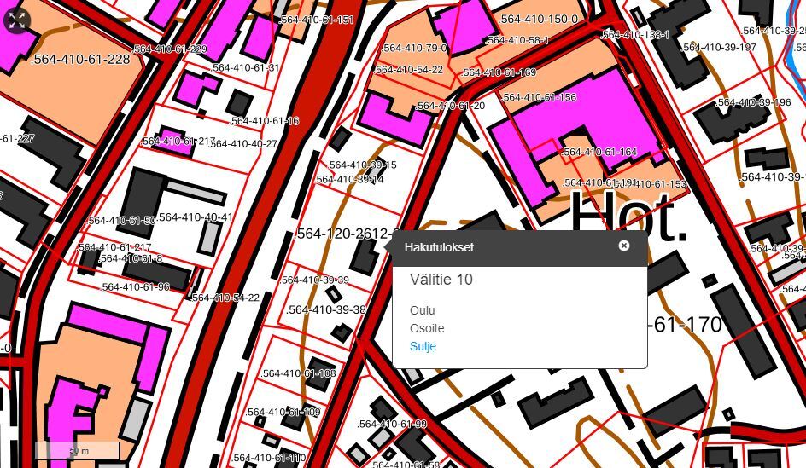
Task: Click the Osoite label in popup
Action: pos(427,328)
